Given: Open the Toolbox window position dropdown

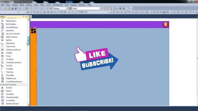Looking at the screenshot, I should click(x=24, y=17).
